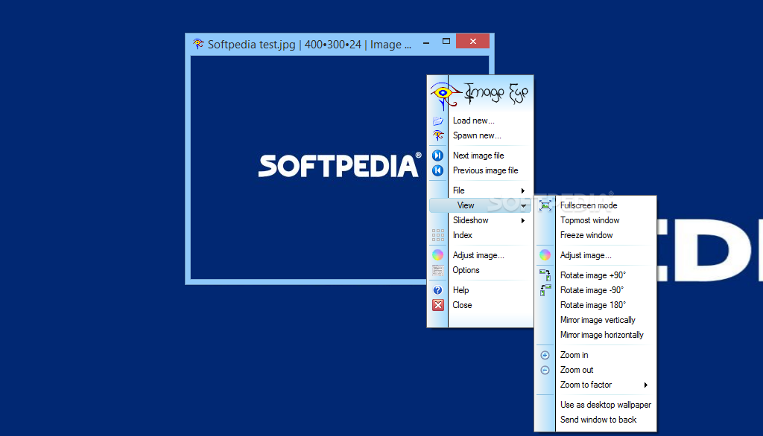Click the Zoom in plus icon

click(545, 356)
